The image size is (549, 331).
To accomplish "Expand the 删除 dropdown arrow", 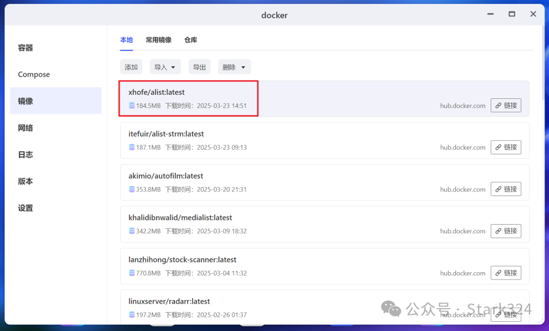I will point(243,67).
